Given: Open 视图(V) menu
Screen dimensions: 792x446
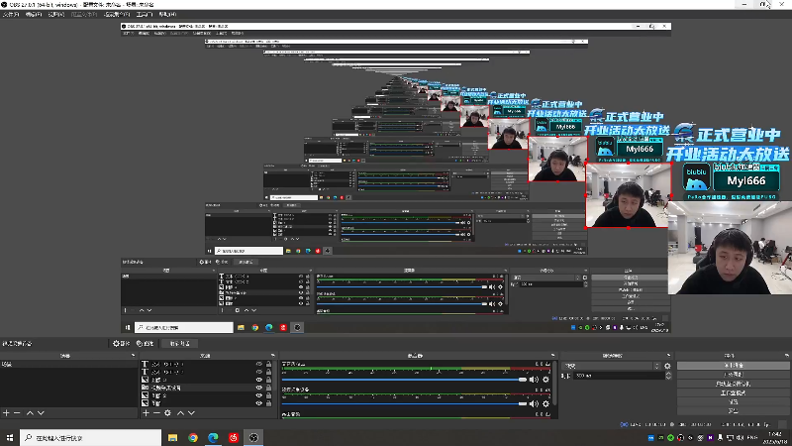Looking at the screenshot, I should 56,14.
